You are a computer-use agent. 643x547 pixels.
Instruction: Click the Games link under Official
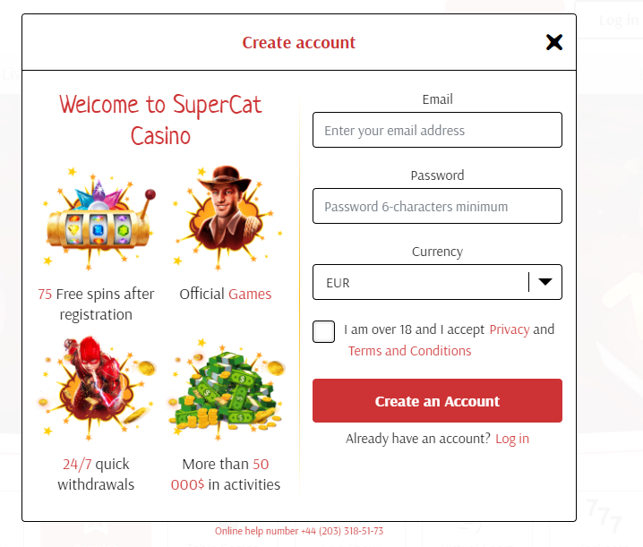(x=250, y=294)
